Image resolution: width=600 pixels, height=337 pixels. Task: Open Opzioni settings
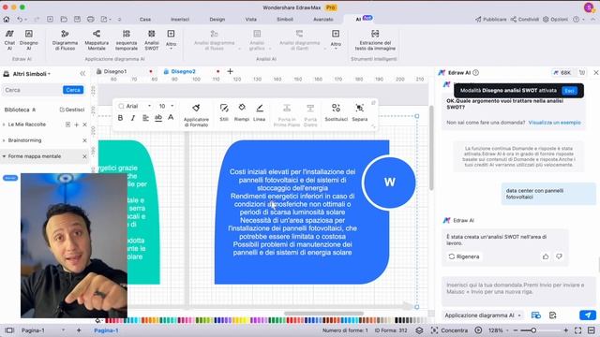click(555, 19)
